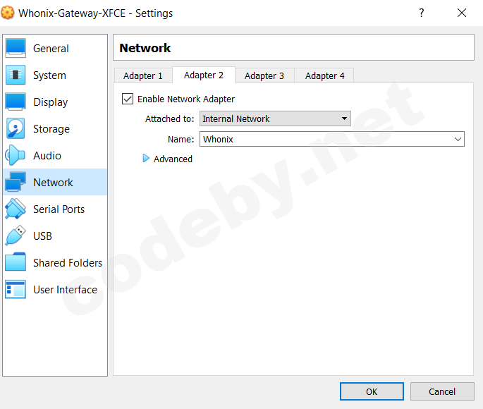Click the Serial Ports connector icon

click(16, 209)
